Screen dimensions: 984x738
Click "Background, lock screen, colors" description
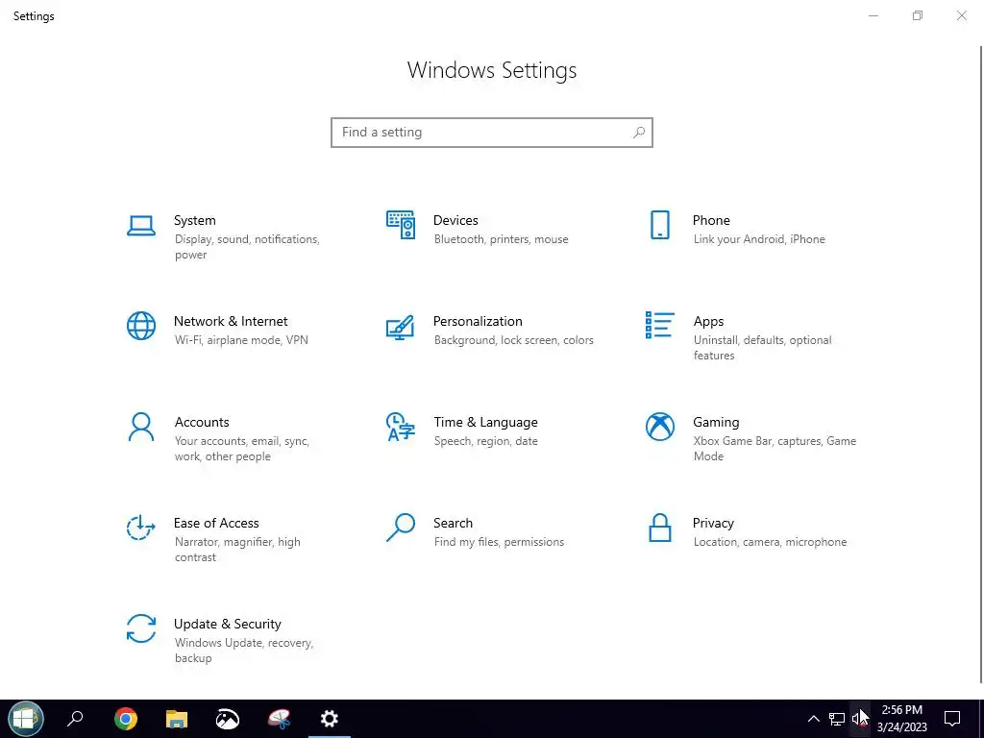coord(513,340)
